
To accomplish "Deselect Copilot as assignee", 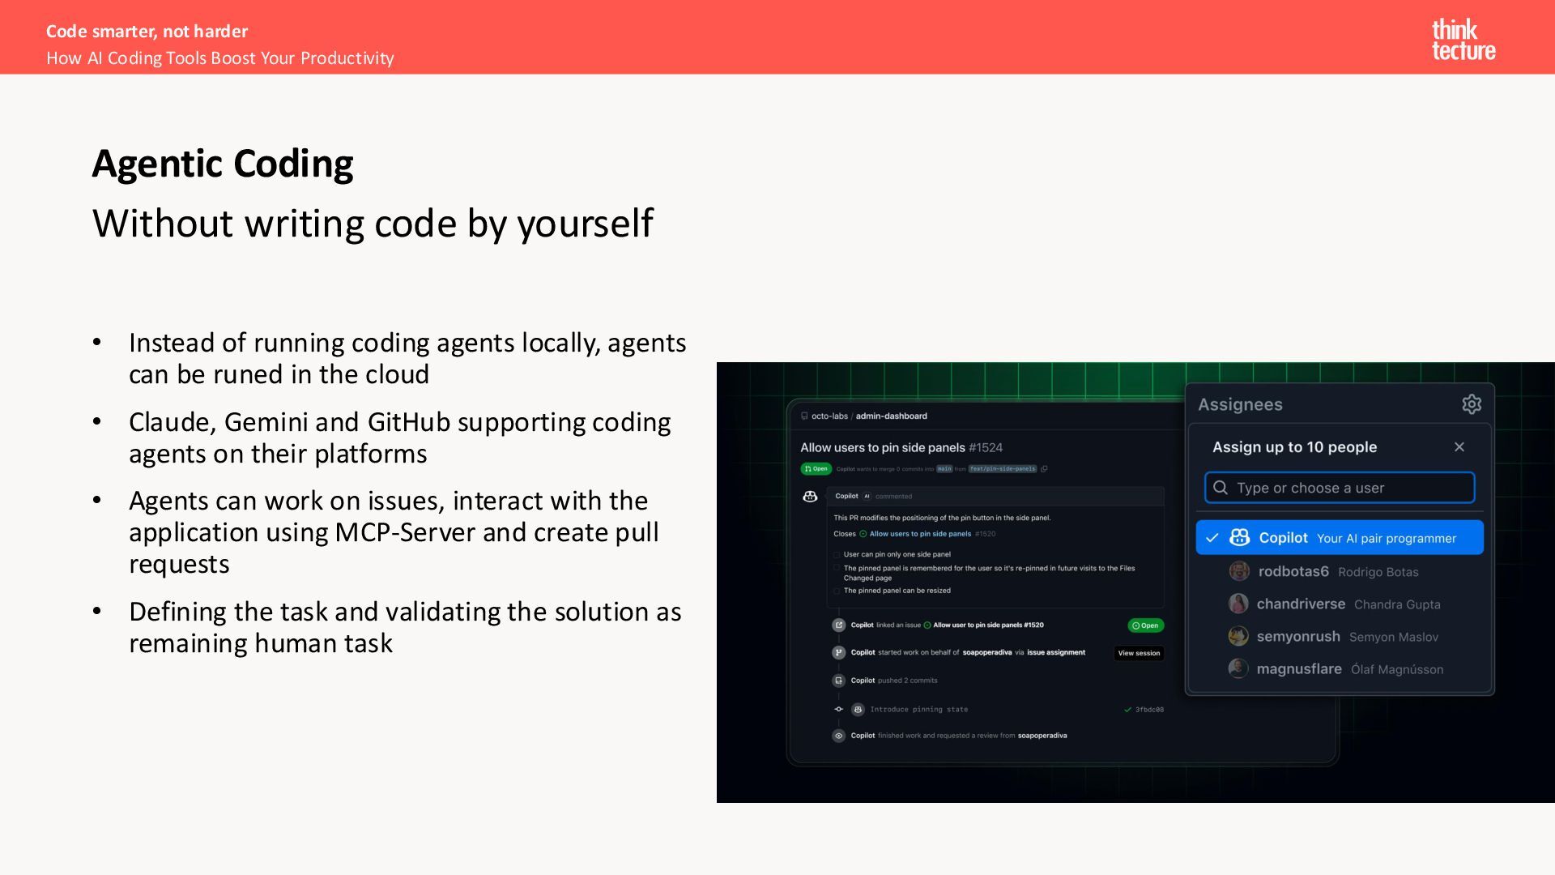I will point(1339,538).
